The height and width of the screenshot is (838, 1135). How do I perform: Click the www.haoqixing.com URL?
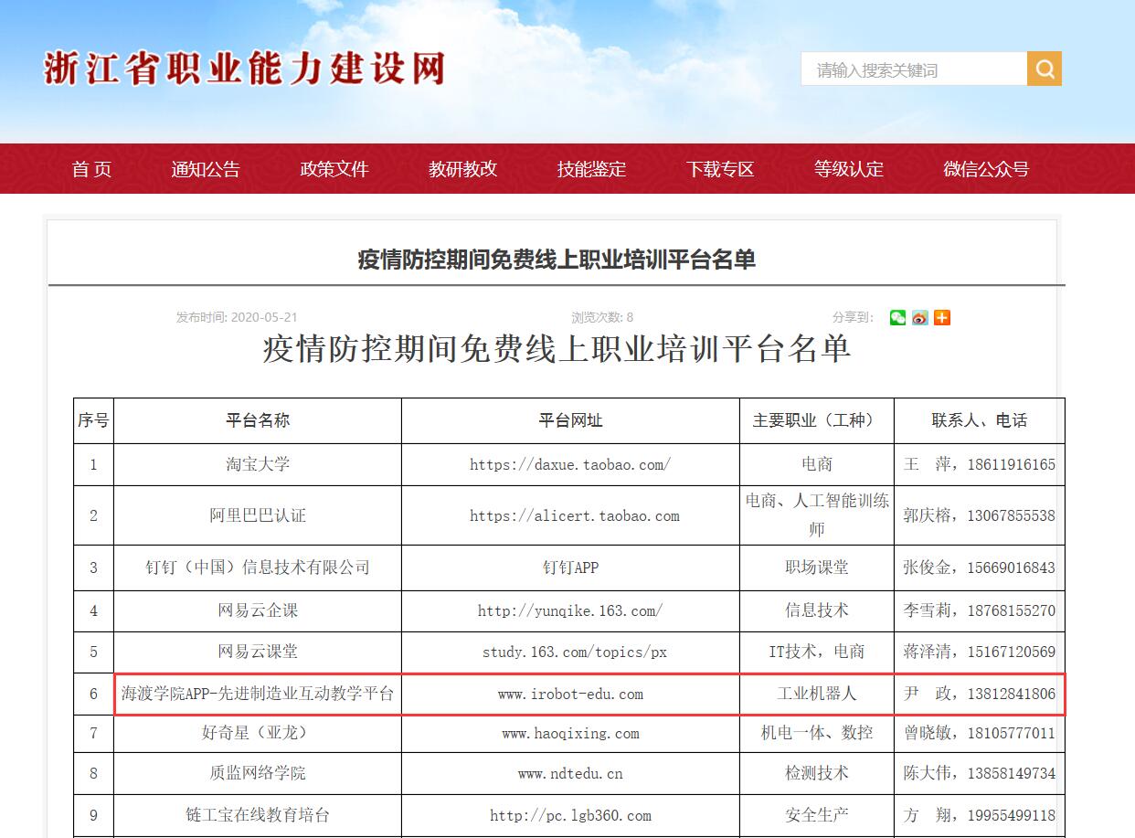coord(570,733)
